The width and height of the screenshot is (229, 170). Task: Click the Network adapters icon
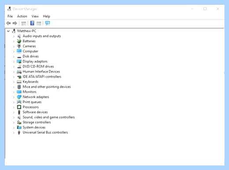[x=19, y=97]
